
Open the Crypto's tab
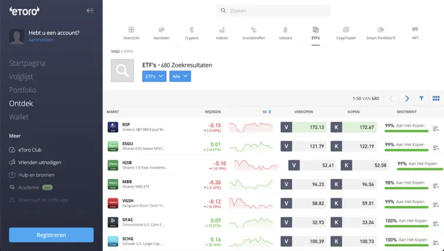[192, 33]
